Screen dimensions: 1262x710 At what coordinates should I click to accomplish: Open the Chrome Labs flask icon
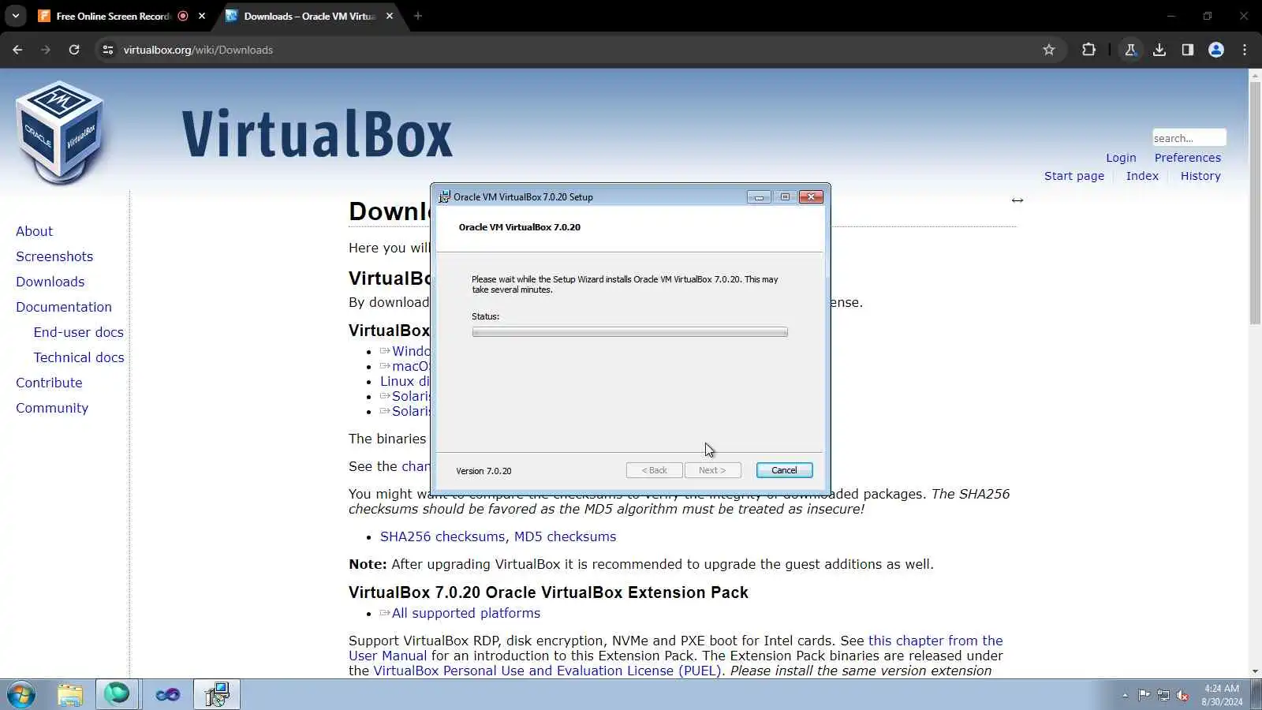tap(1130, 50)
